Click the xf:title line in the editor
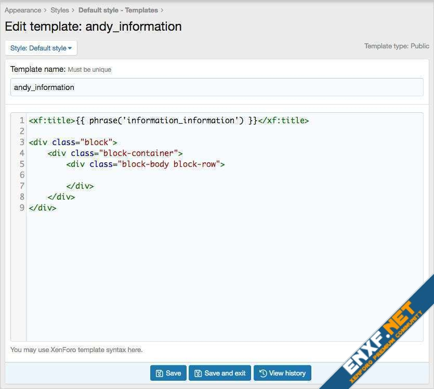This screenshot has width=434, height=389. tap(169, 121)
